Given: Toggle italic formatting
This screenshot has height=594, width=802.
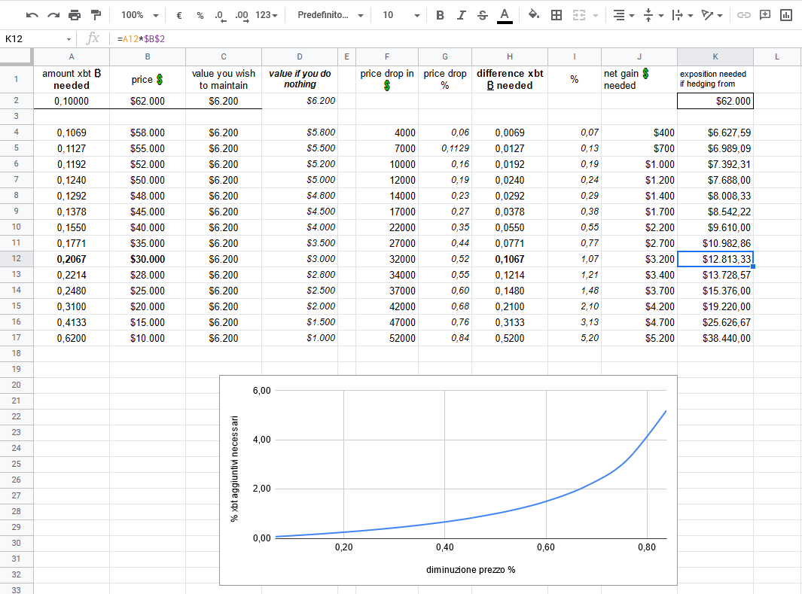Looking at the screenshot, I should 462,15.
